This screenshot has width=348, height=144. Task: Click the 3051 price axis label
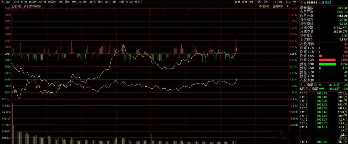click(8, 54)
